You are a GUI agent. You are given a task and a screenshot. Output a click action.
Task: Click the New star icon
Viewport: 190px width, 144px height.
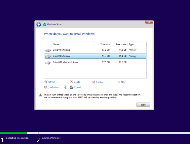coord(119,82)
